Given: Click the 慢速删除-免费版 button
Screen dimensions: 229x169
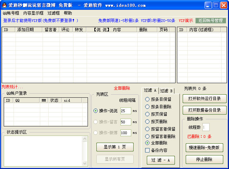Looking at the screenshot, I should point(204,148).
